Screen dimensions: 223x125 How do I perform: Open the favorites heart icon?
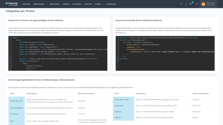point(181,4)
